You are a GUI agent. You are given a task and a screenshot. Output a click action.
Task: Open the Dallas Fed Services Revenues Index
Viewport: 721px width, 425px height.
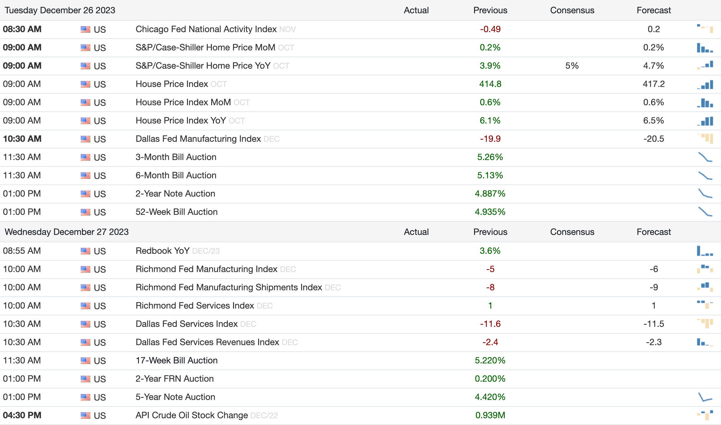point(207,342)
